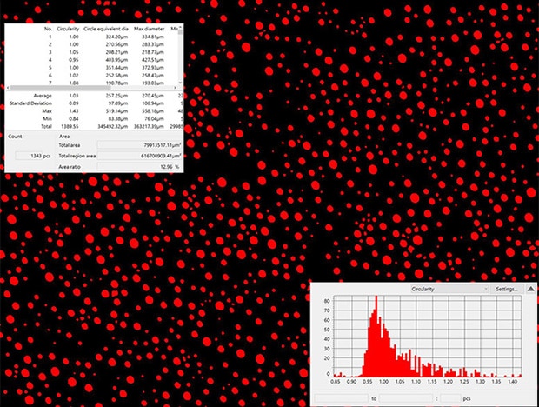Click the 1.00 label on histogram axis

coord(383,382)
